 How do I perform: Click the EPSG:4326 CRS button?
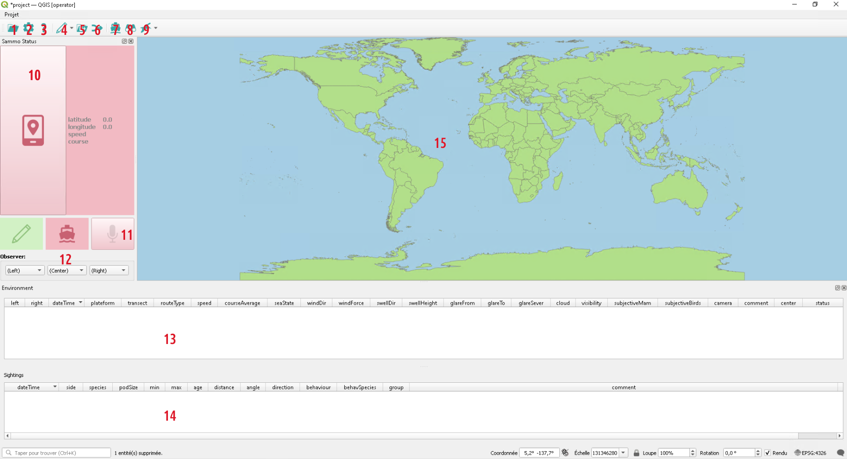(810, 453)
